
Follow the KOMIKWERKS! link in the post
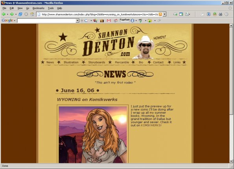pos(151,125)
